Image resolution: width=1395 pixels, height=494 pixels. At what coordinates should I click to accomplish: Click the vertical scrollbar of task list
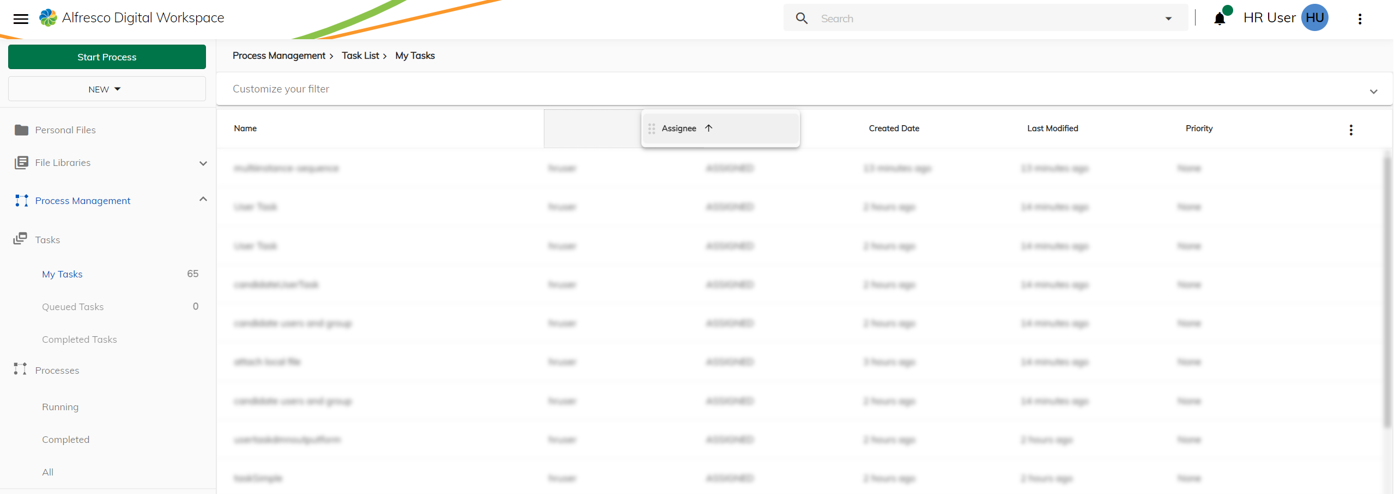pyautogui.click(x=1387, y=288)
